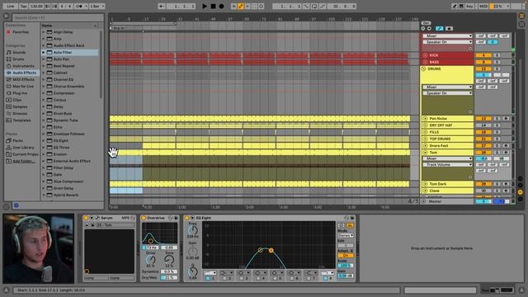Start playback with the Play button

205,6
